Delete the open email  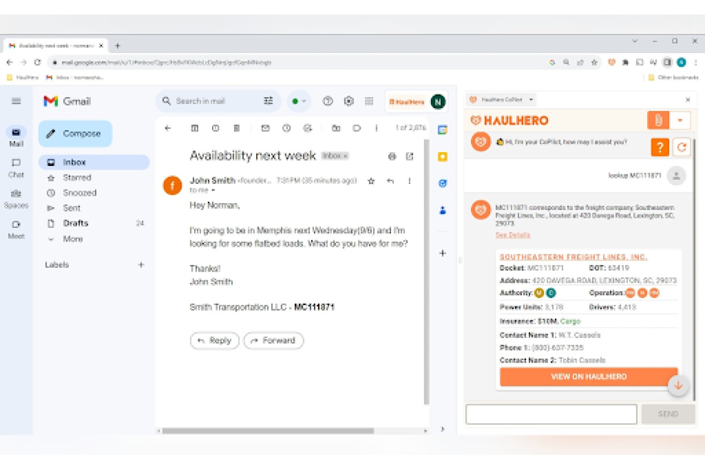pyautogui.click(x=236, y=128)
